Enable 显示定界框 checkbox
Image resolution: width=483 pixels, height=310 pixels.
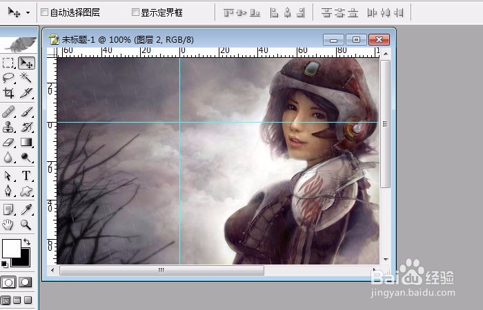coord(135,12)
